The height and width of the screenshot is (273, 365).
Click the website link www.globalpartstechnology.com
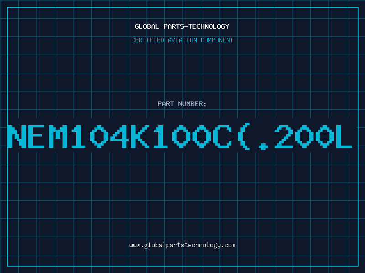click(182, 245)
